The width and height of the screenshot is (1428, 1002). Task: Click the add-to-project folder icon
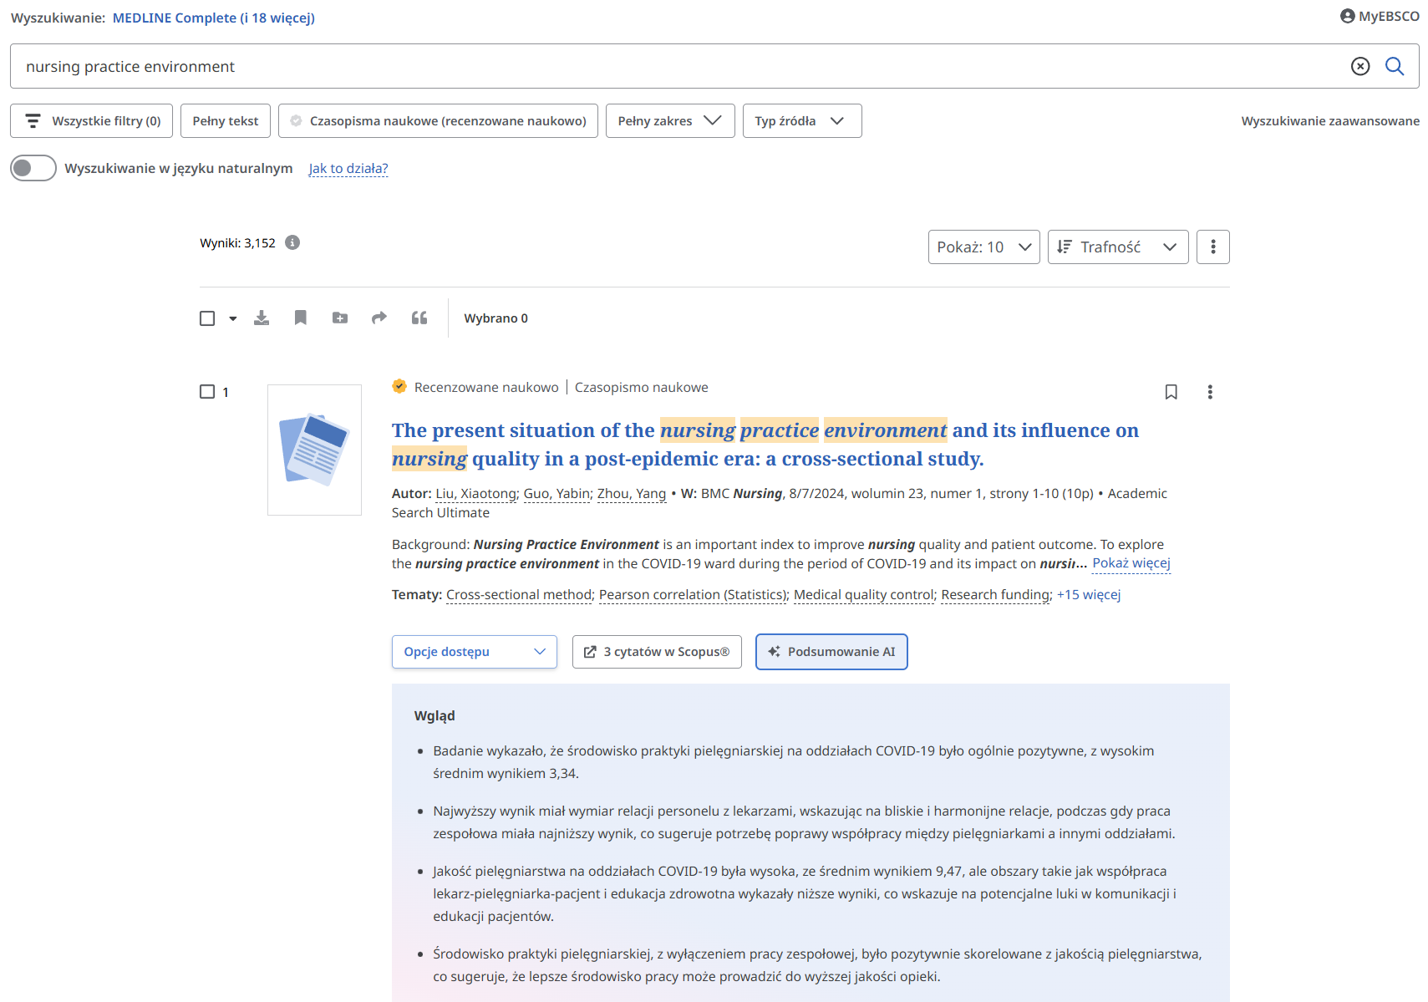tap(340, 318)
